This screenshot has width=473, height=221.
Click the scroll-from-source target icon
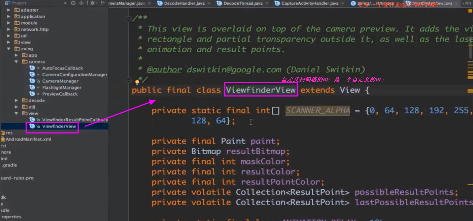click(x=73, y=3)
